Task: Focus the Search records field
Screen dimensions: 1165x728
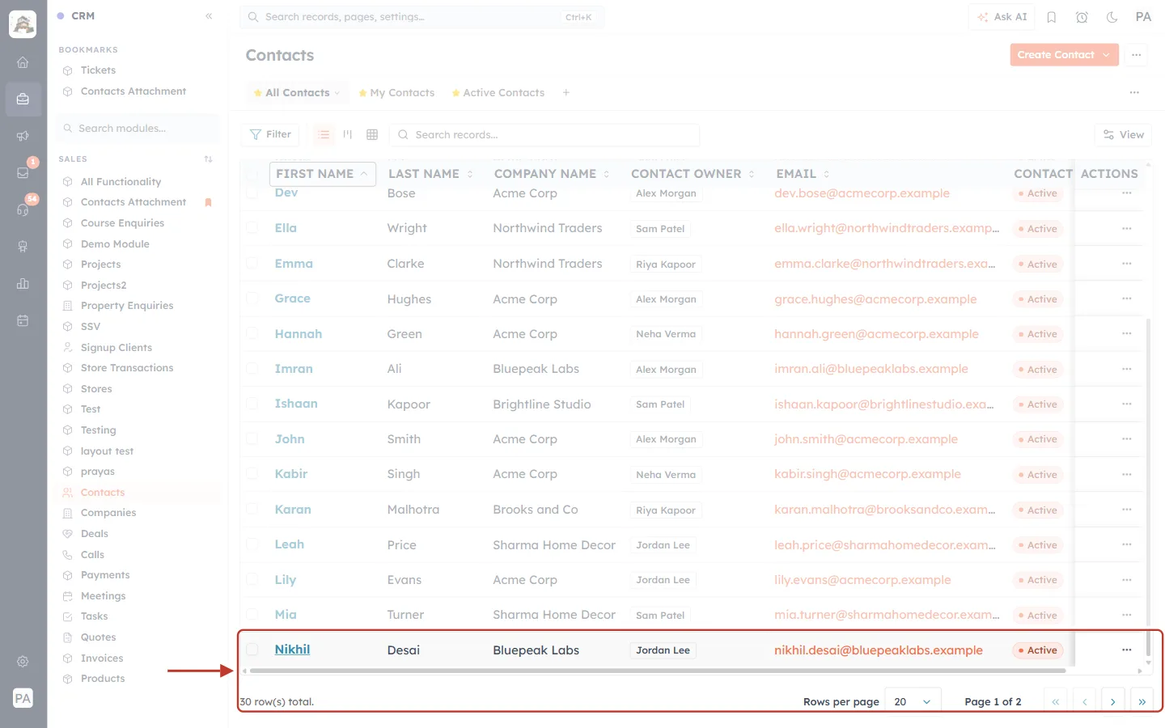Action: pos(544,134)
